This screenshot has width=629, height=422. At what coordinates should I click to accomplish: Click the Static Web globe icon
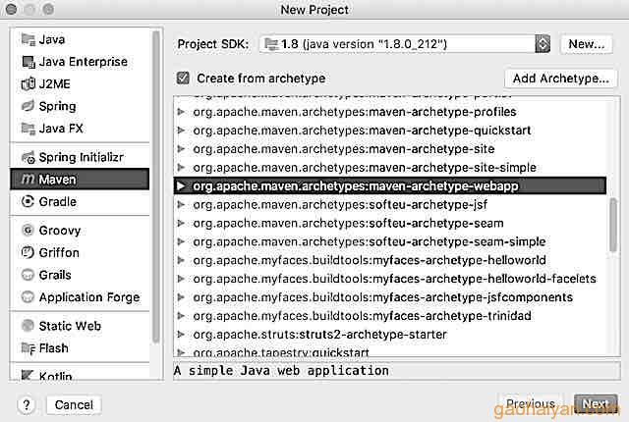(28, 326)
